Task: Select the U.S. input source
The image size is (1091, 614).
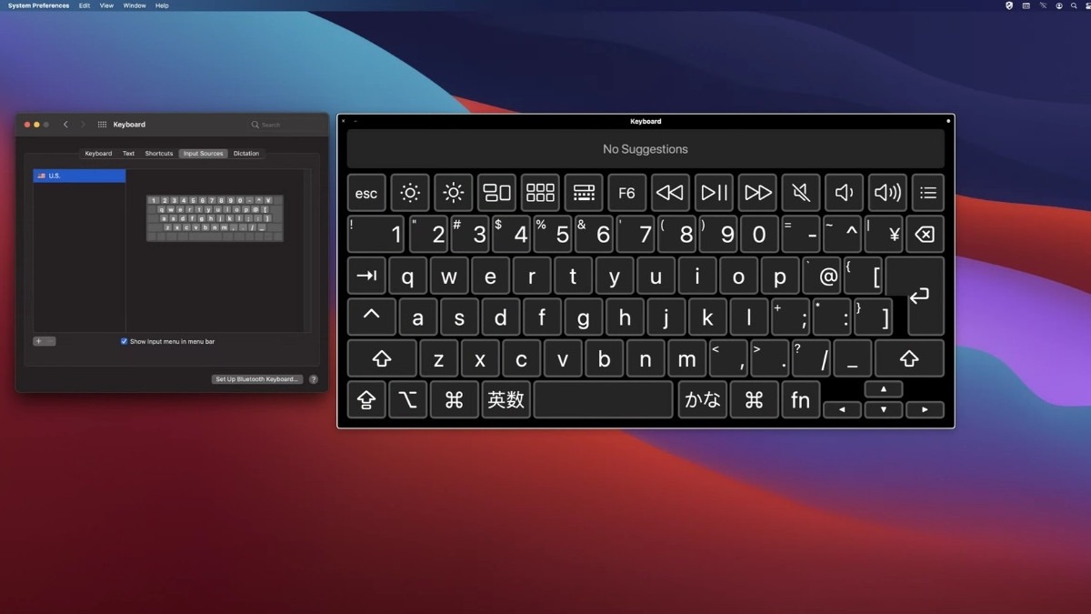Action: (x=79, y=176)
